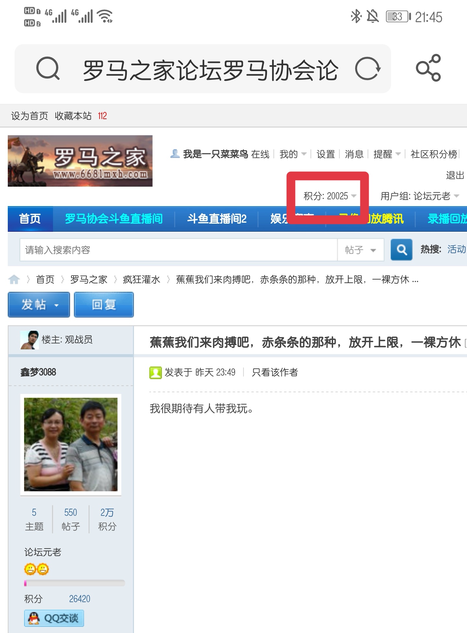
Task: Open the 罗马之家 site logo banner
Action: 80,161
